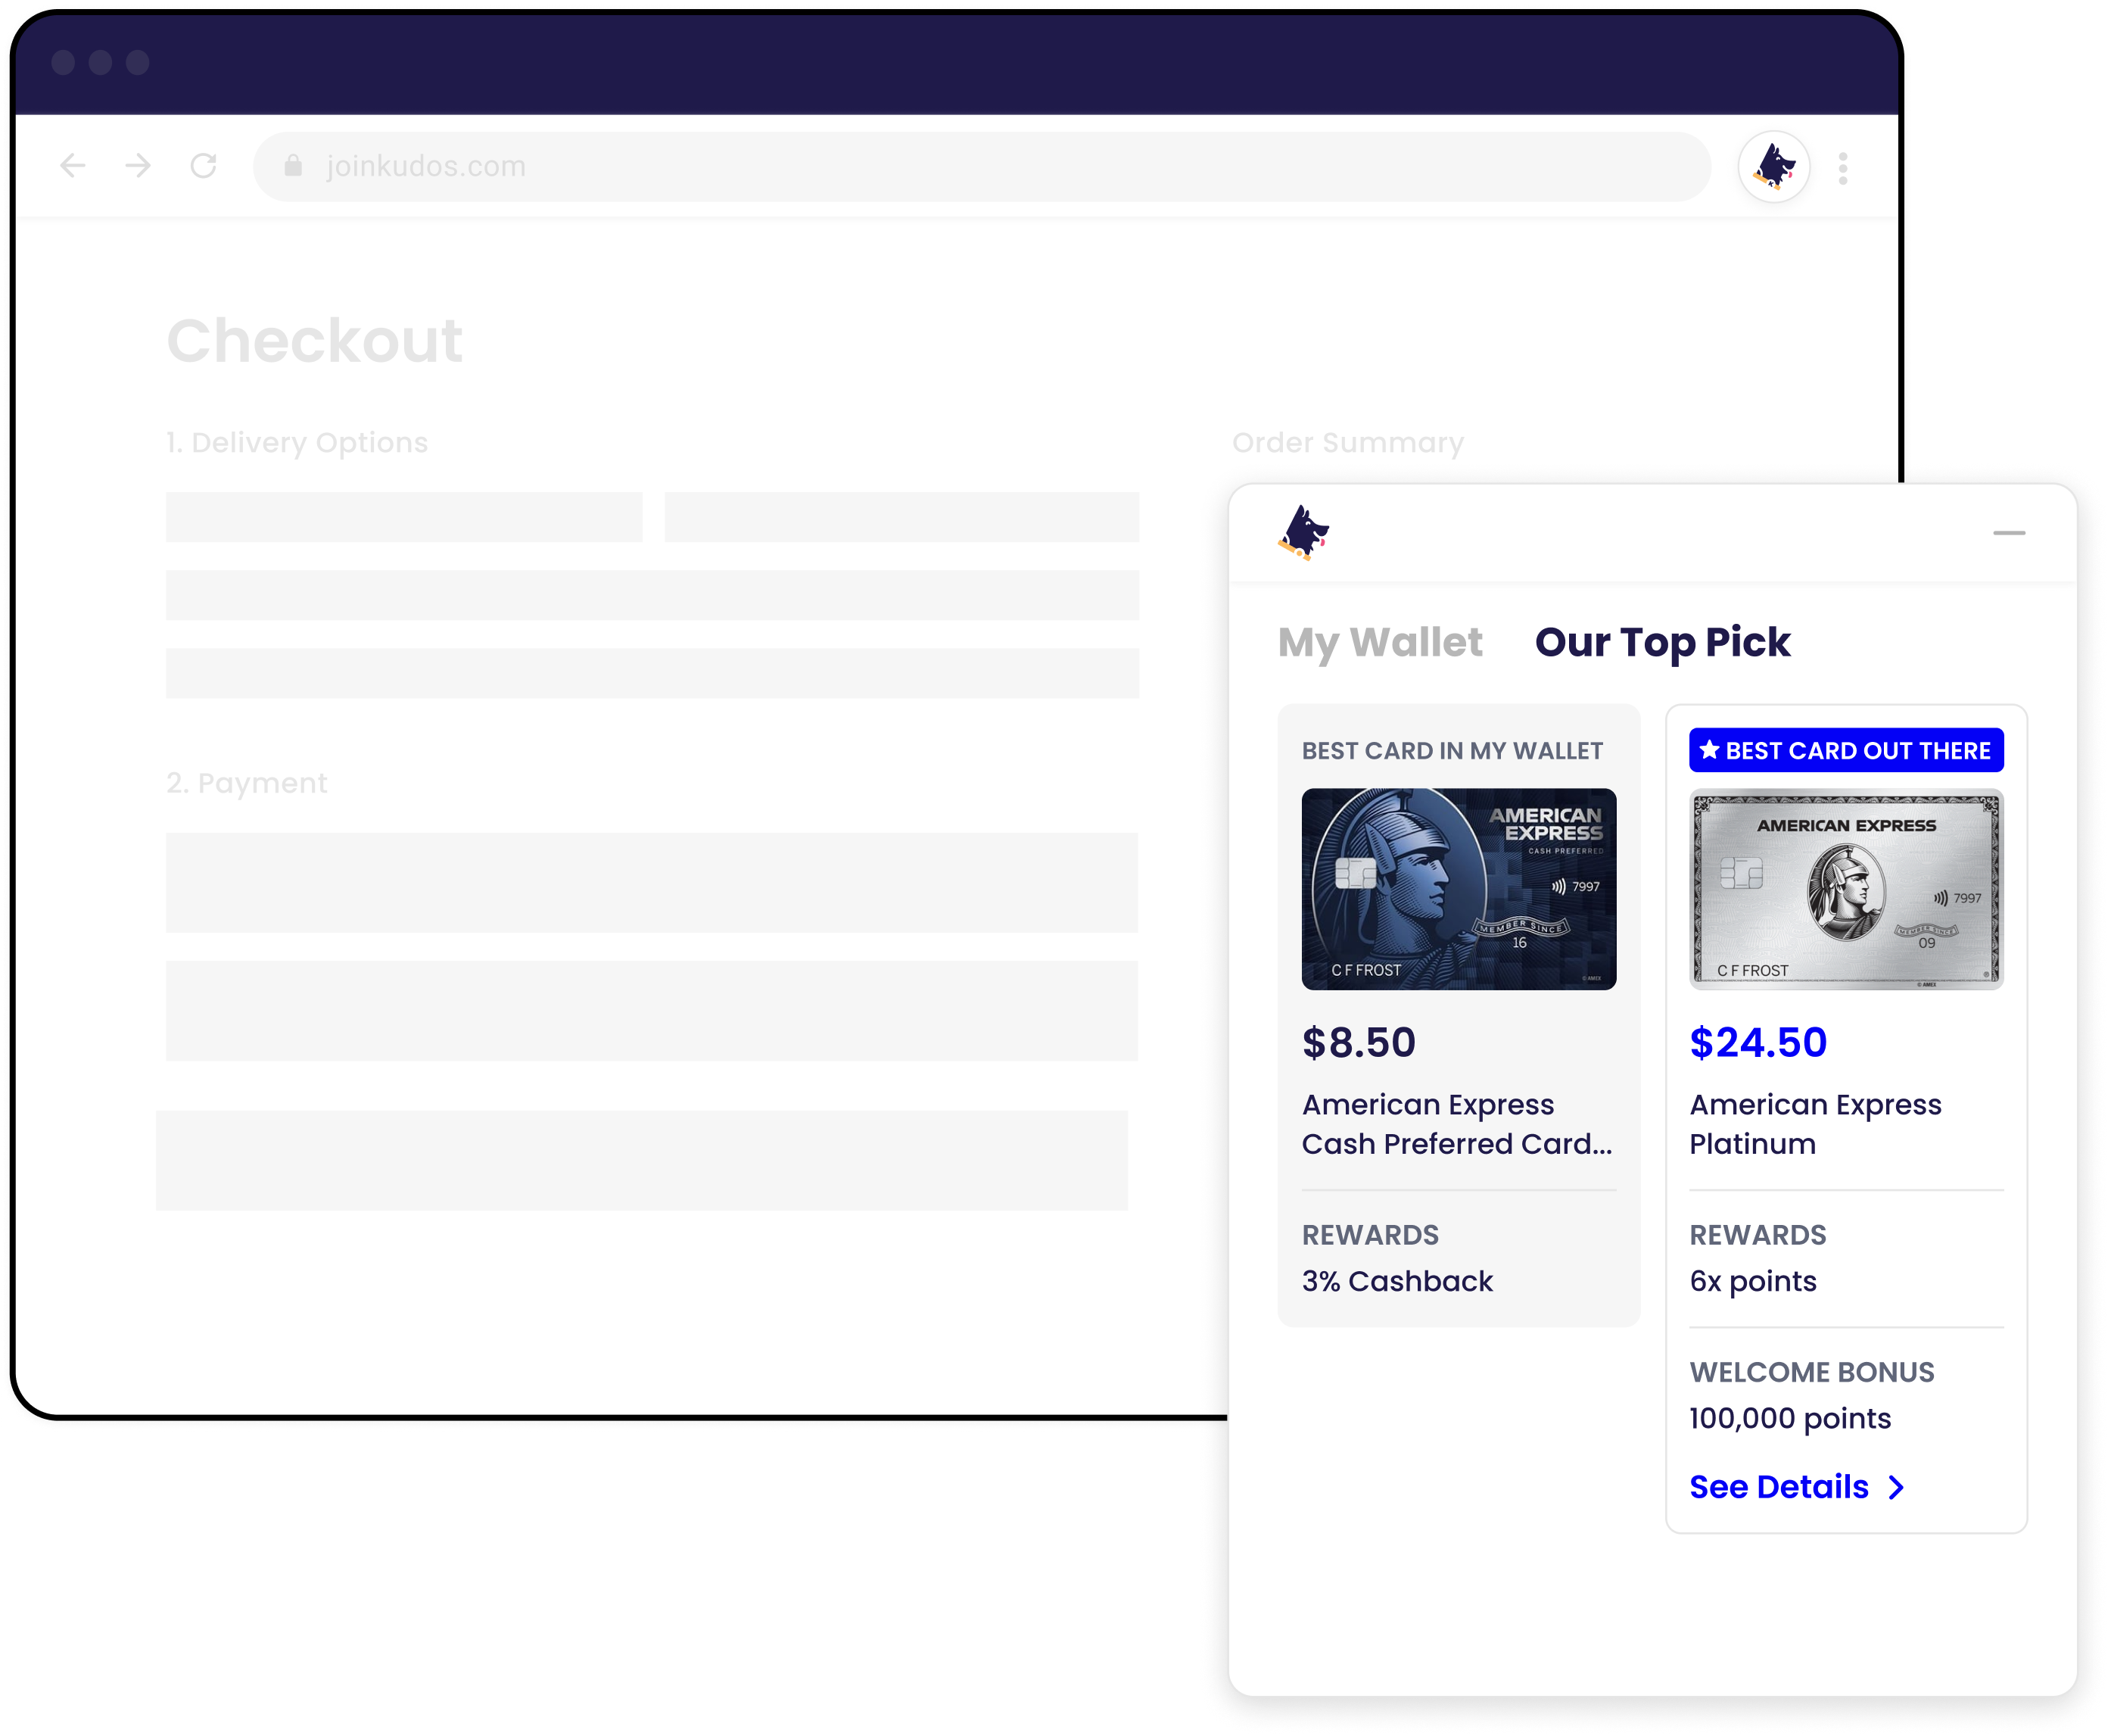Click the 100,000 points welcome bonus text

(1789, 1418)
